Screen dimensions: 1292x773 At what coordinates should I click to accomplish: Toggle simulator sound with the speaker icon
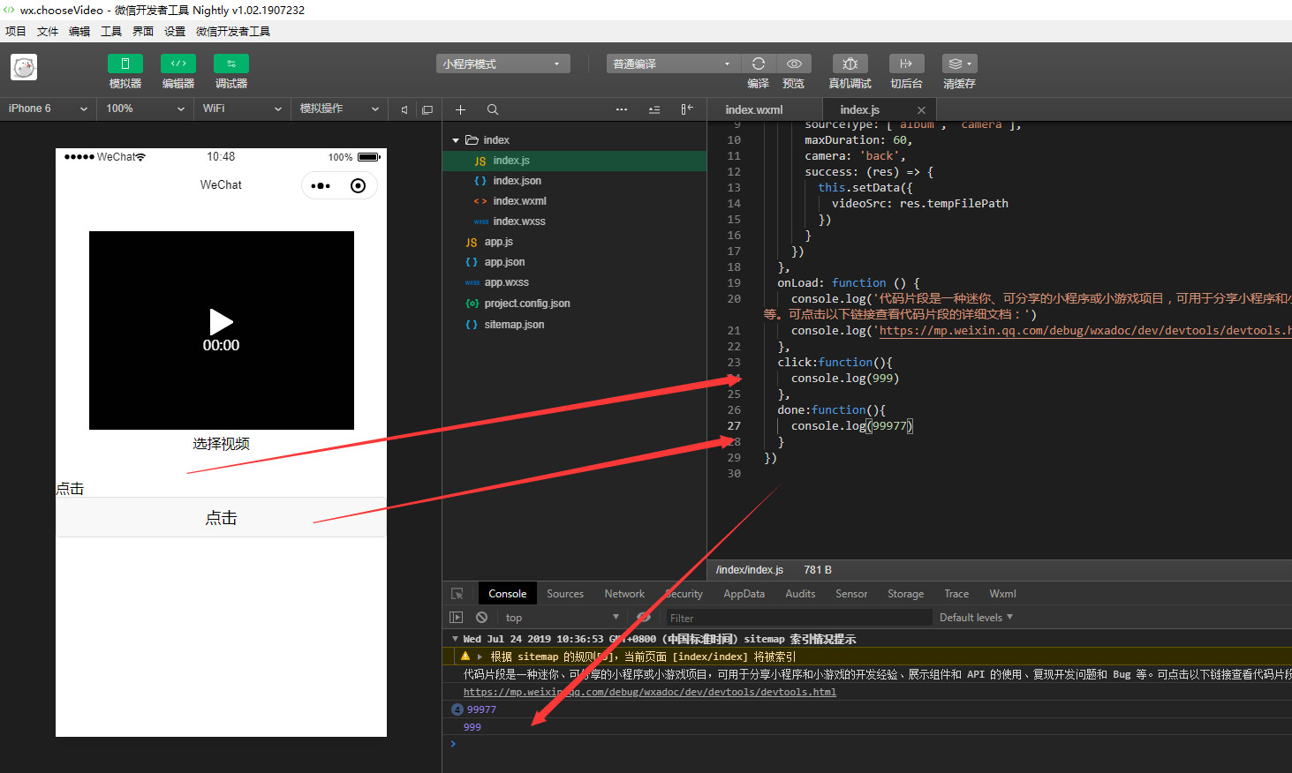point(404,109)
